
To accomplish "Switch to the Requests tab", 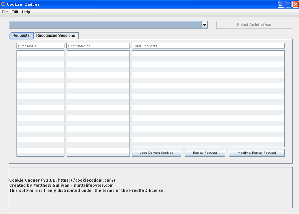I will click(x=21, y=36).
